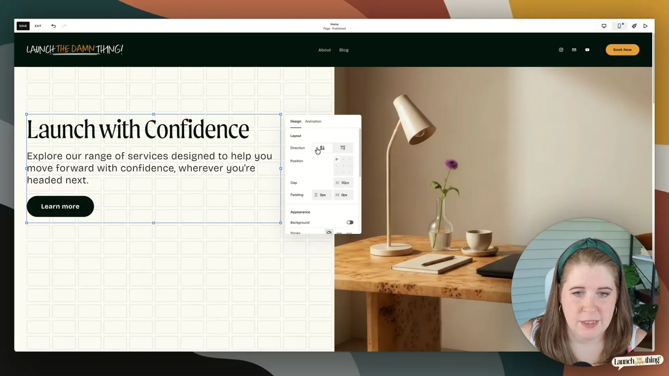This screenshot has width=669, height=376.
Task: Toggle the Background switch on
Action: click(350, 223)
